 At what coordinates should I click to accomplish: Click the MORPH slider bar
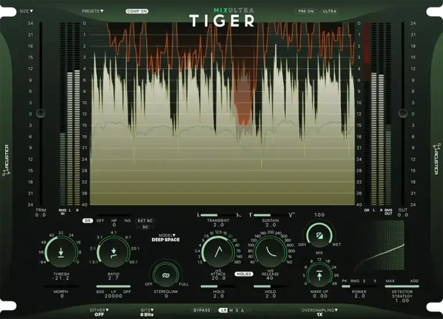click(x=61, y=287)
